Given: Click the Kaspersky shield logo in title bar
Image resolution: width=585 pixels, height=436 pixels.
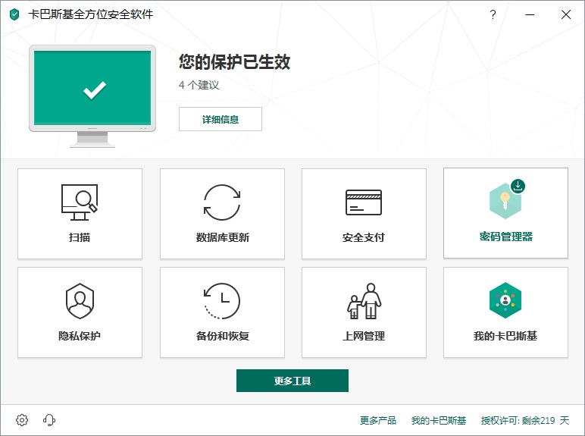Looking at the screenshot, I should 14,14.
